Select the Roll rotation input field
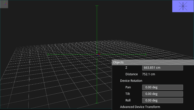This screenshot has width=194, height=110. pyautogui.click(x=162, y=100)
